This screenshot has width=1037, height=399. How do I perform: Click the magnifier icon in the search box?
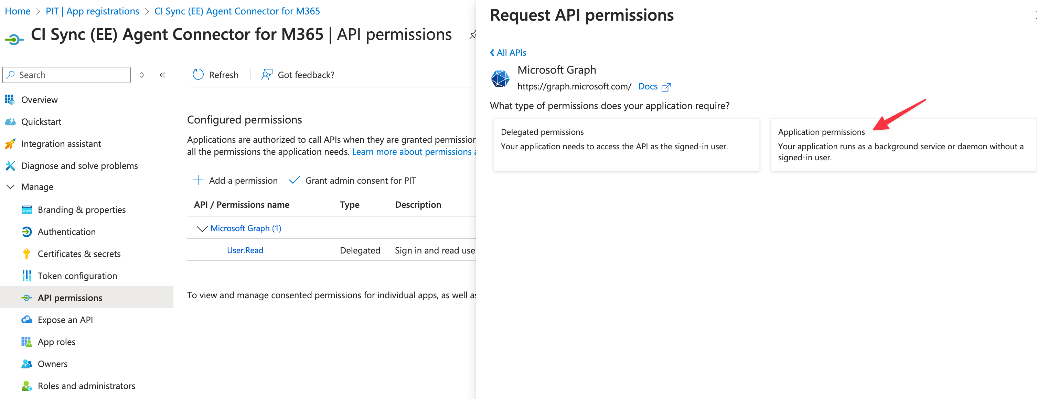(x=11, y=75)
